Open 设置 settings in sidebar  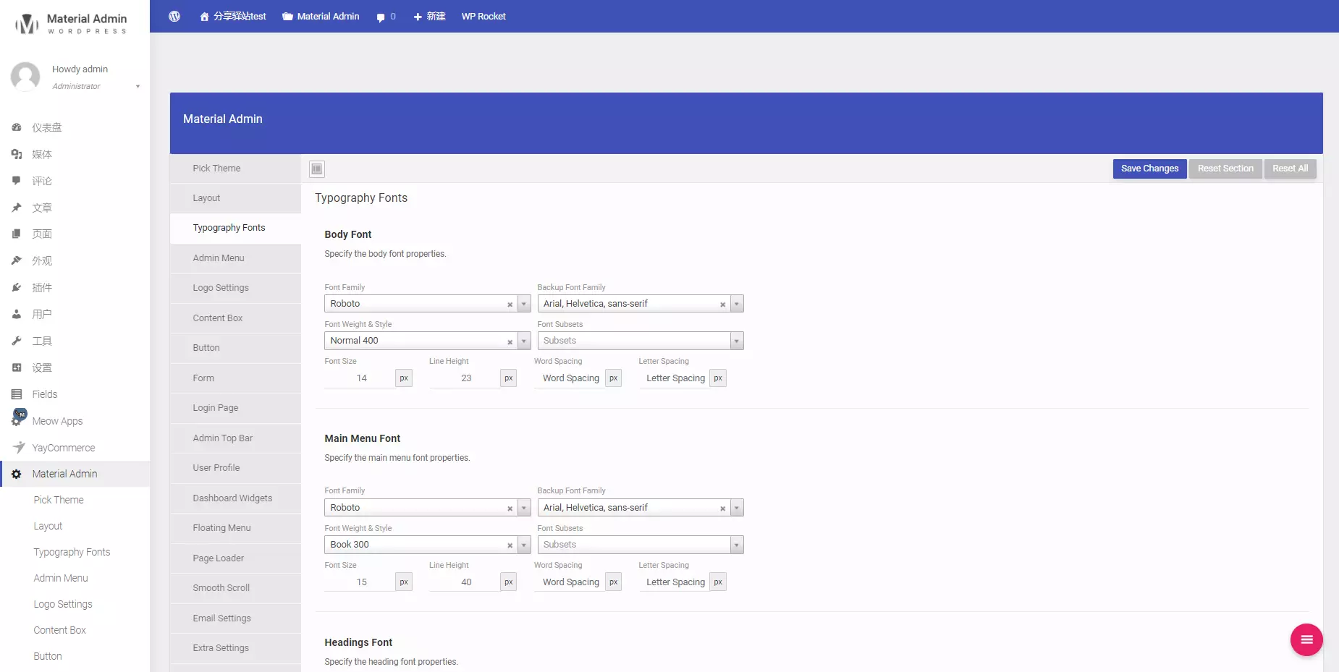75,367
